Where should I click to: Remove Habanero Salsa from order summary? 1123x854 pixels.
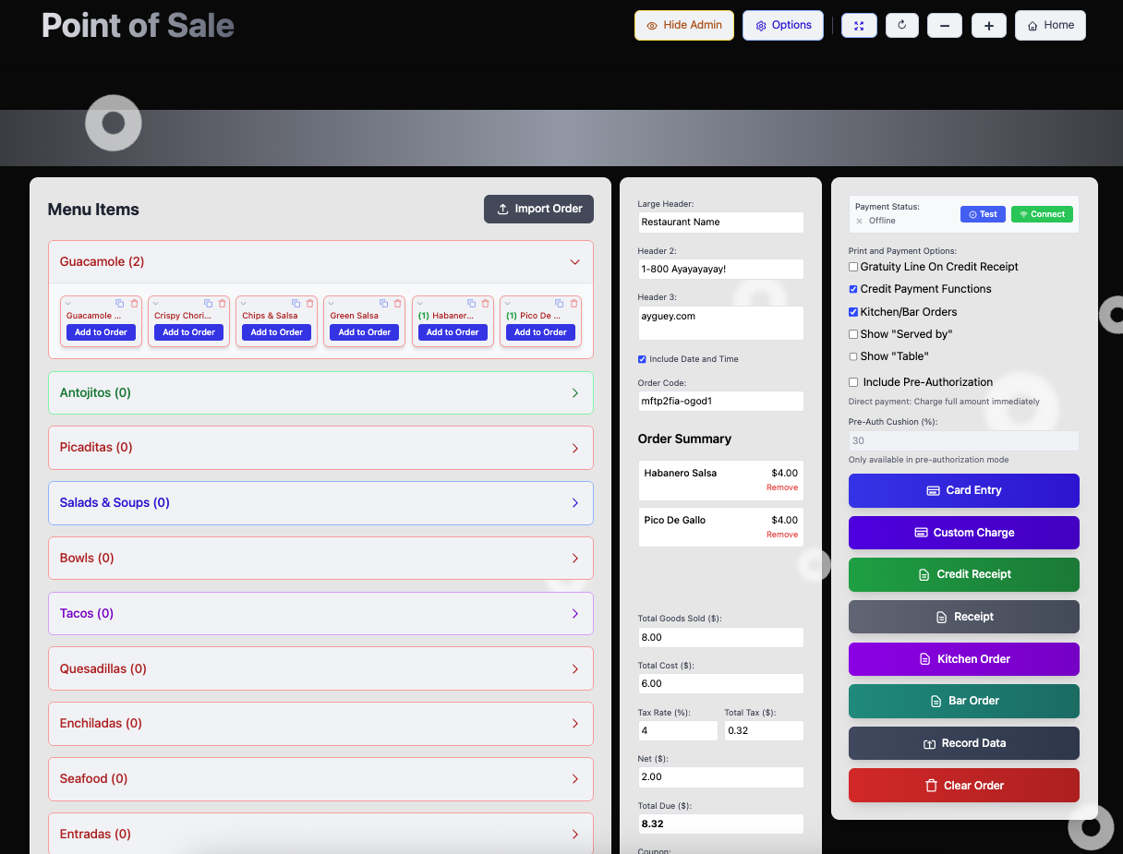pos(782,487)
